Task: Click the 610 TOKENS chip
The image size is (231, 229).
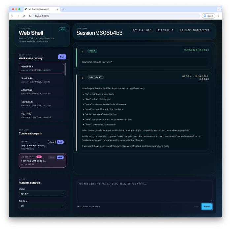Action: [x=165, y=30]
